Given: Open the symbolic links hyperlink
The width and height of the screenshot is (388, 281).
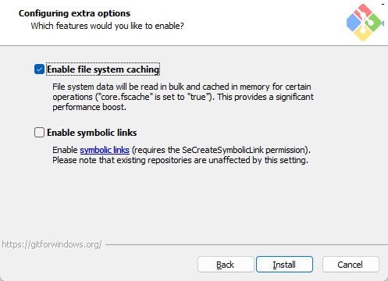Looking at the screenshot, I should pos(105,150).
